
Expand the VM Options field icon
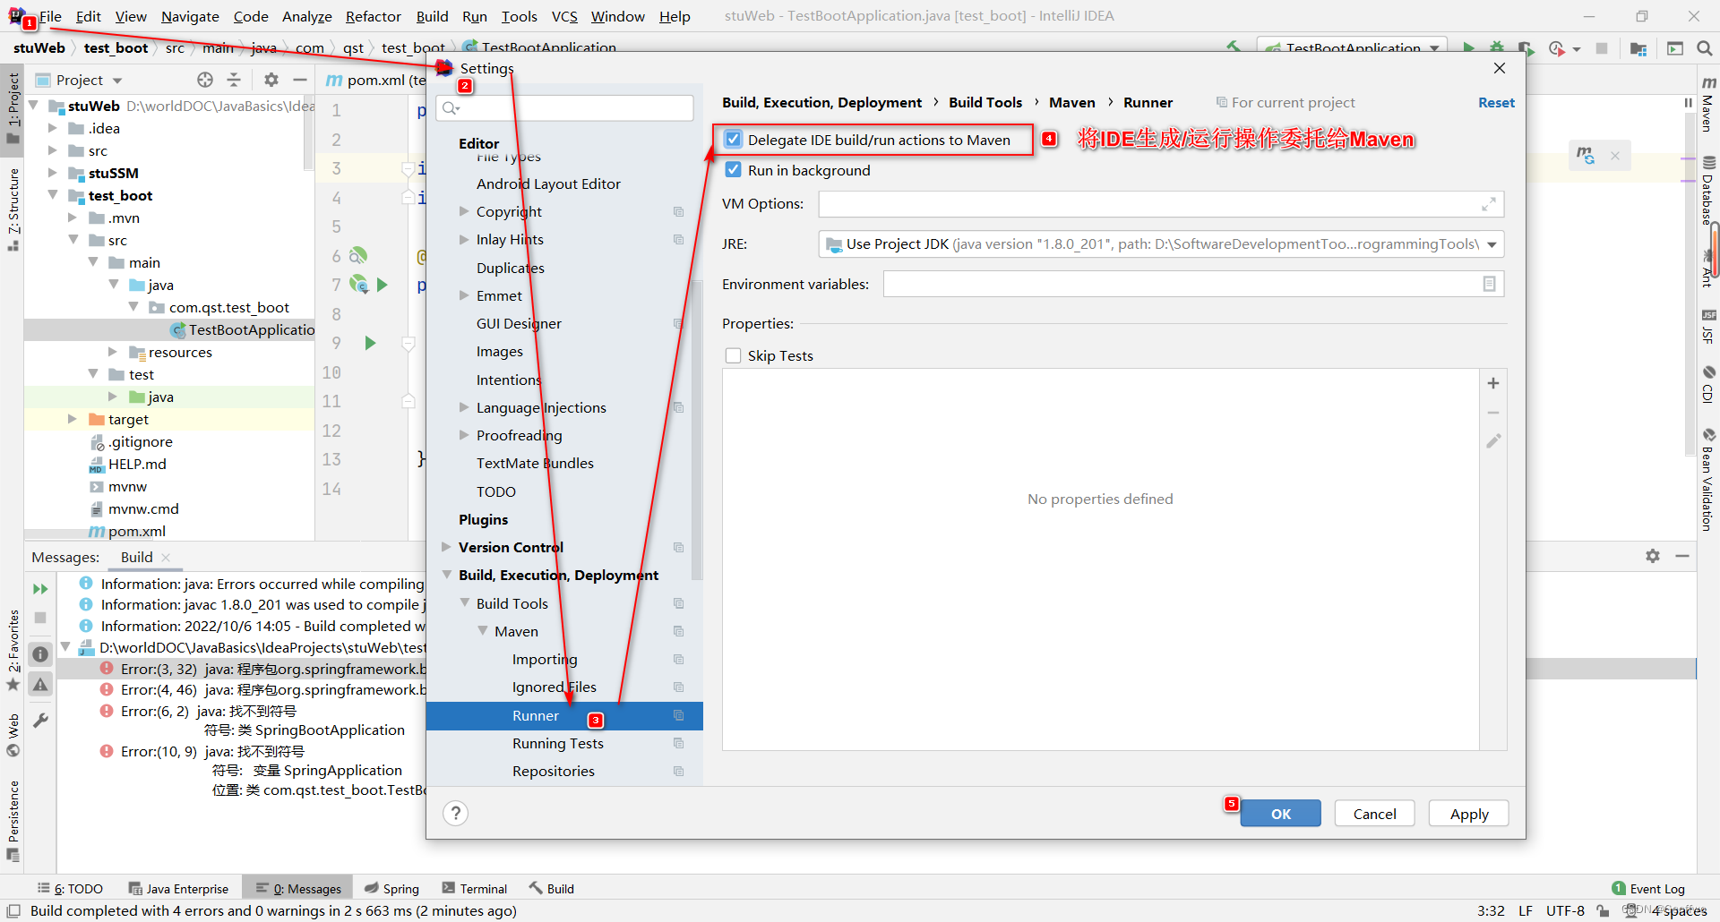pos(1489,204)
